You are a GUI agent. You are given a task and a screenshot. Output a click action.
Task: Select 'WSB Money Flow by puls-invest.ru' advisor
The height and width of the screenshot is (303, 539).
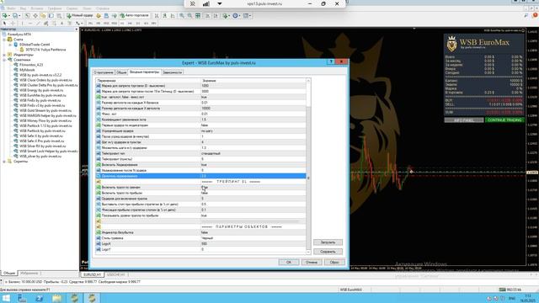(45, 120)
